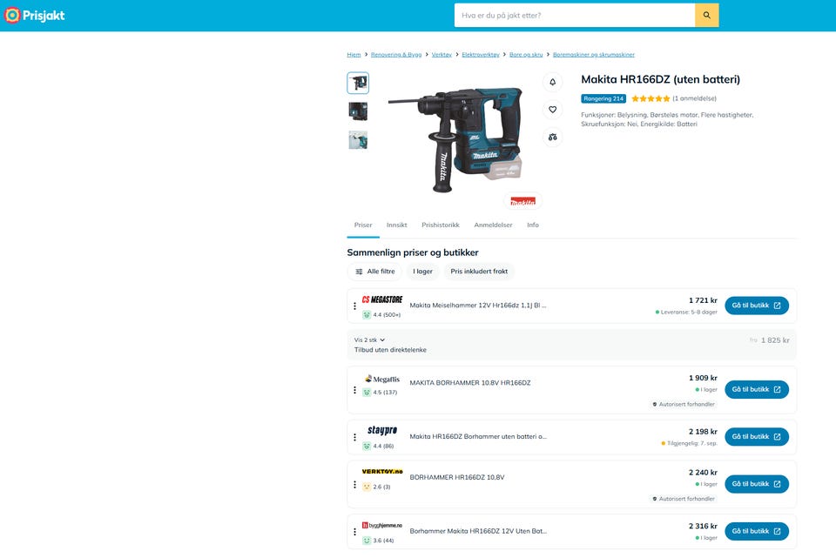Image resolution: width=836 pixels, height=558 pixels.
Task: Click 'Makita HR166DZ Borhammer uten batteri' title
Action: coord(478,436)
